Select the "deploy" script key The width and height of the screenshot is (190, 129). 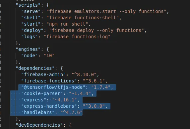point(32,30)
